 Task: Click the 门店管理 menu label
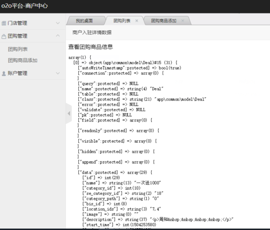tap(17, 23)
